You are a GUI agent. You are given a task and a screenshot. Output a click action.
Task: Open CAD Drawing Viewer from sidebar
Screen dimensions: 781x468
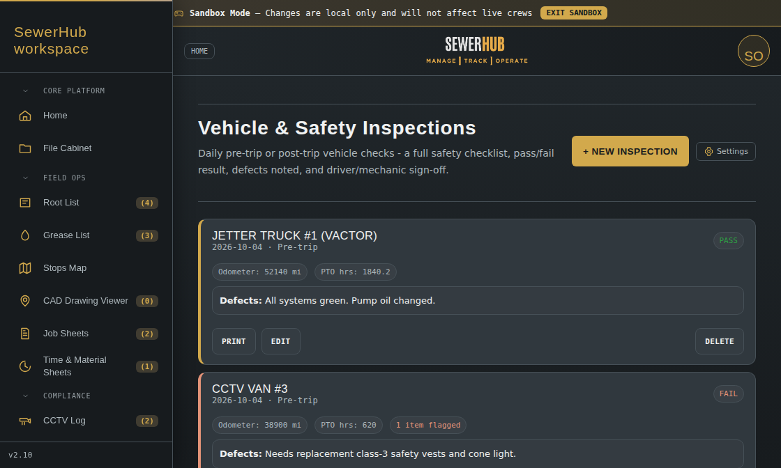click(86, 301)
